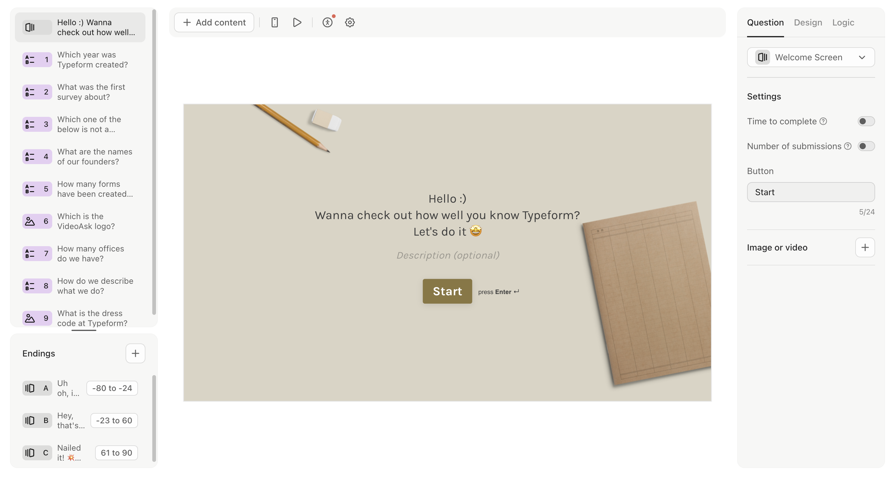Viewport: 895px width, 478px height.
Task: Click score range 61 to 90
Action: click(117, 453)
